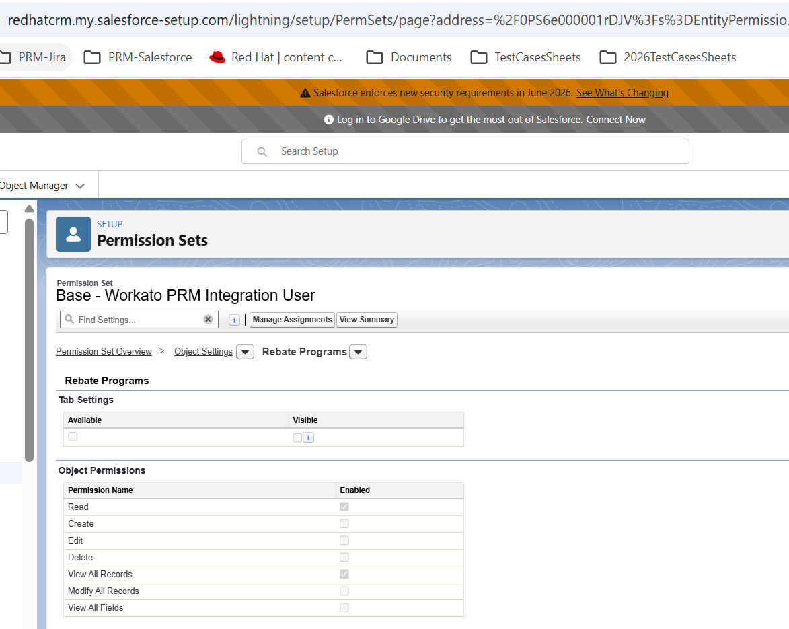The image size is (789, 629).
Task: Open the Rebate Programs dropdown arrow
Action: (359, 352)
